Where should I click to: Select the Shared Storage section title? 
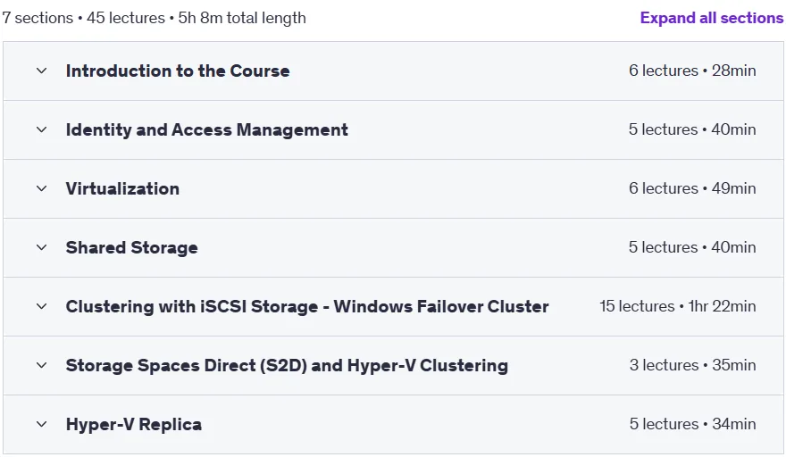click(131, 247)
